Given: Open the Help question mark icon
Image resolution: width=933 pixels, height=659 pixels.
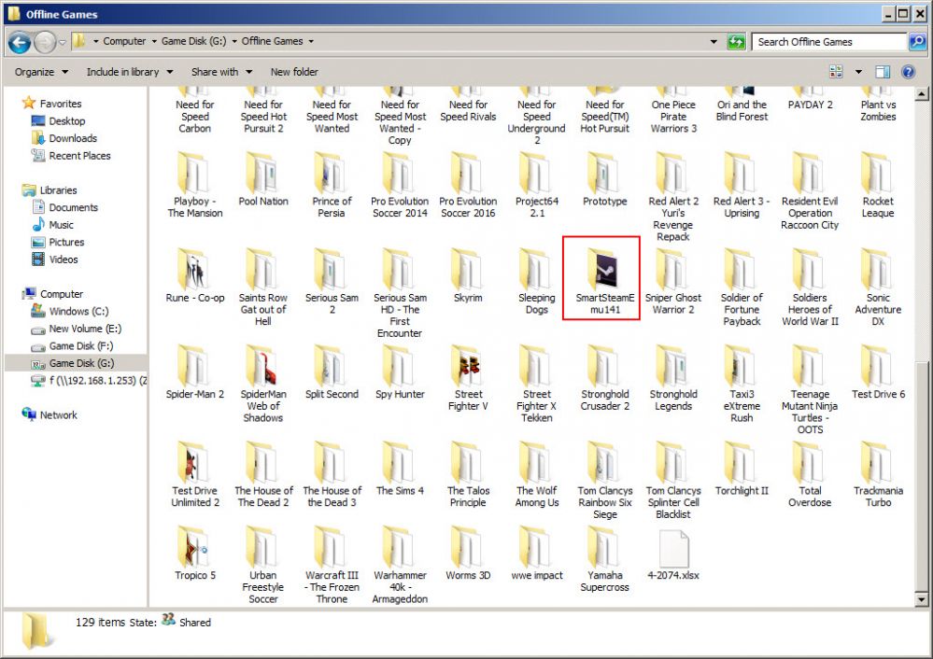Looking at the screenshot, I should 908,72.
